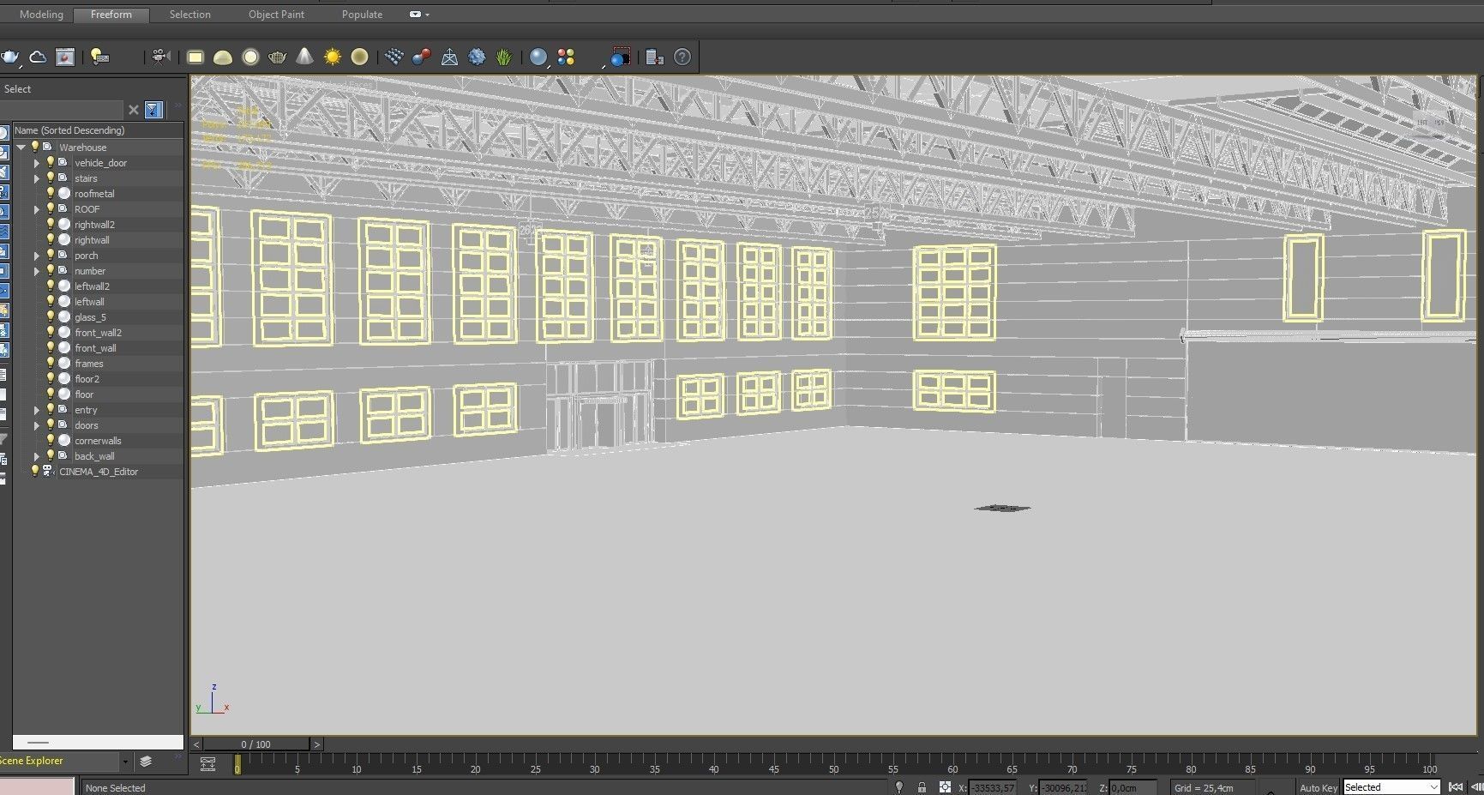Viewport: 1484px width, 795px height.
Task: Click the isolate selection bulb in status bar
Action: coord(898,787)
